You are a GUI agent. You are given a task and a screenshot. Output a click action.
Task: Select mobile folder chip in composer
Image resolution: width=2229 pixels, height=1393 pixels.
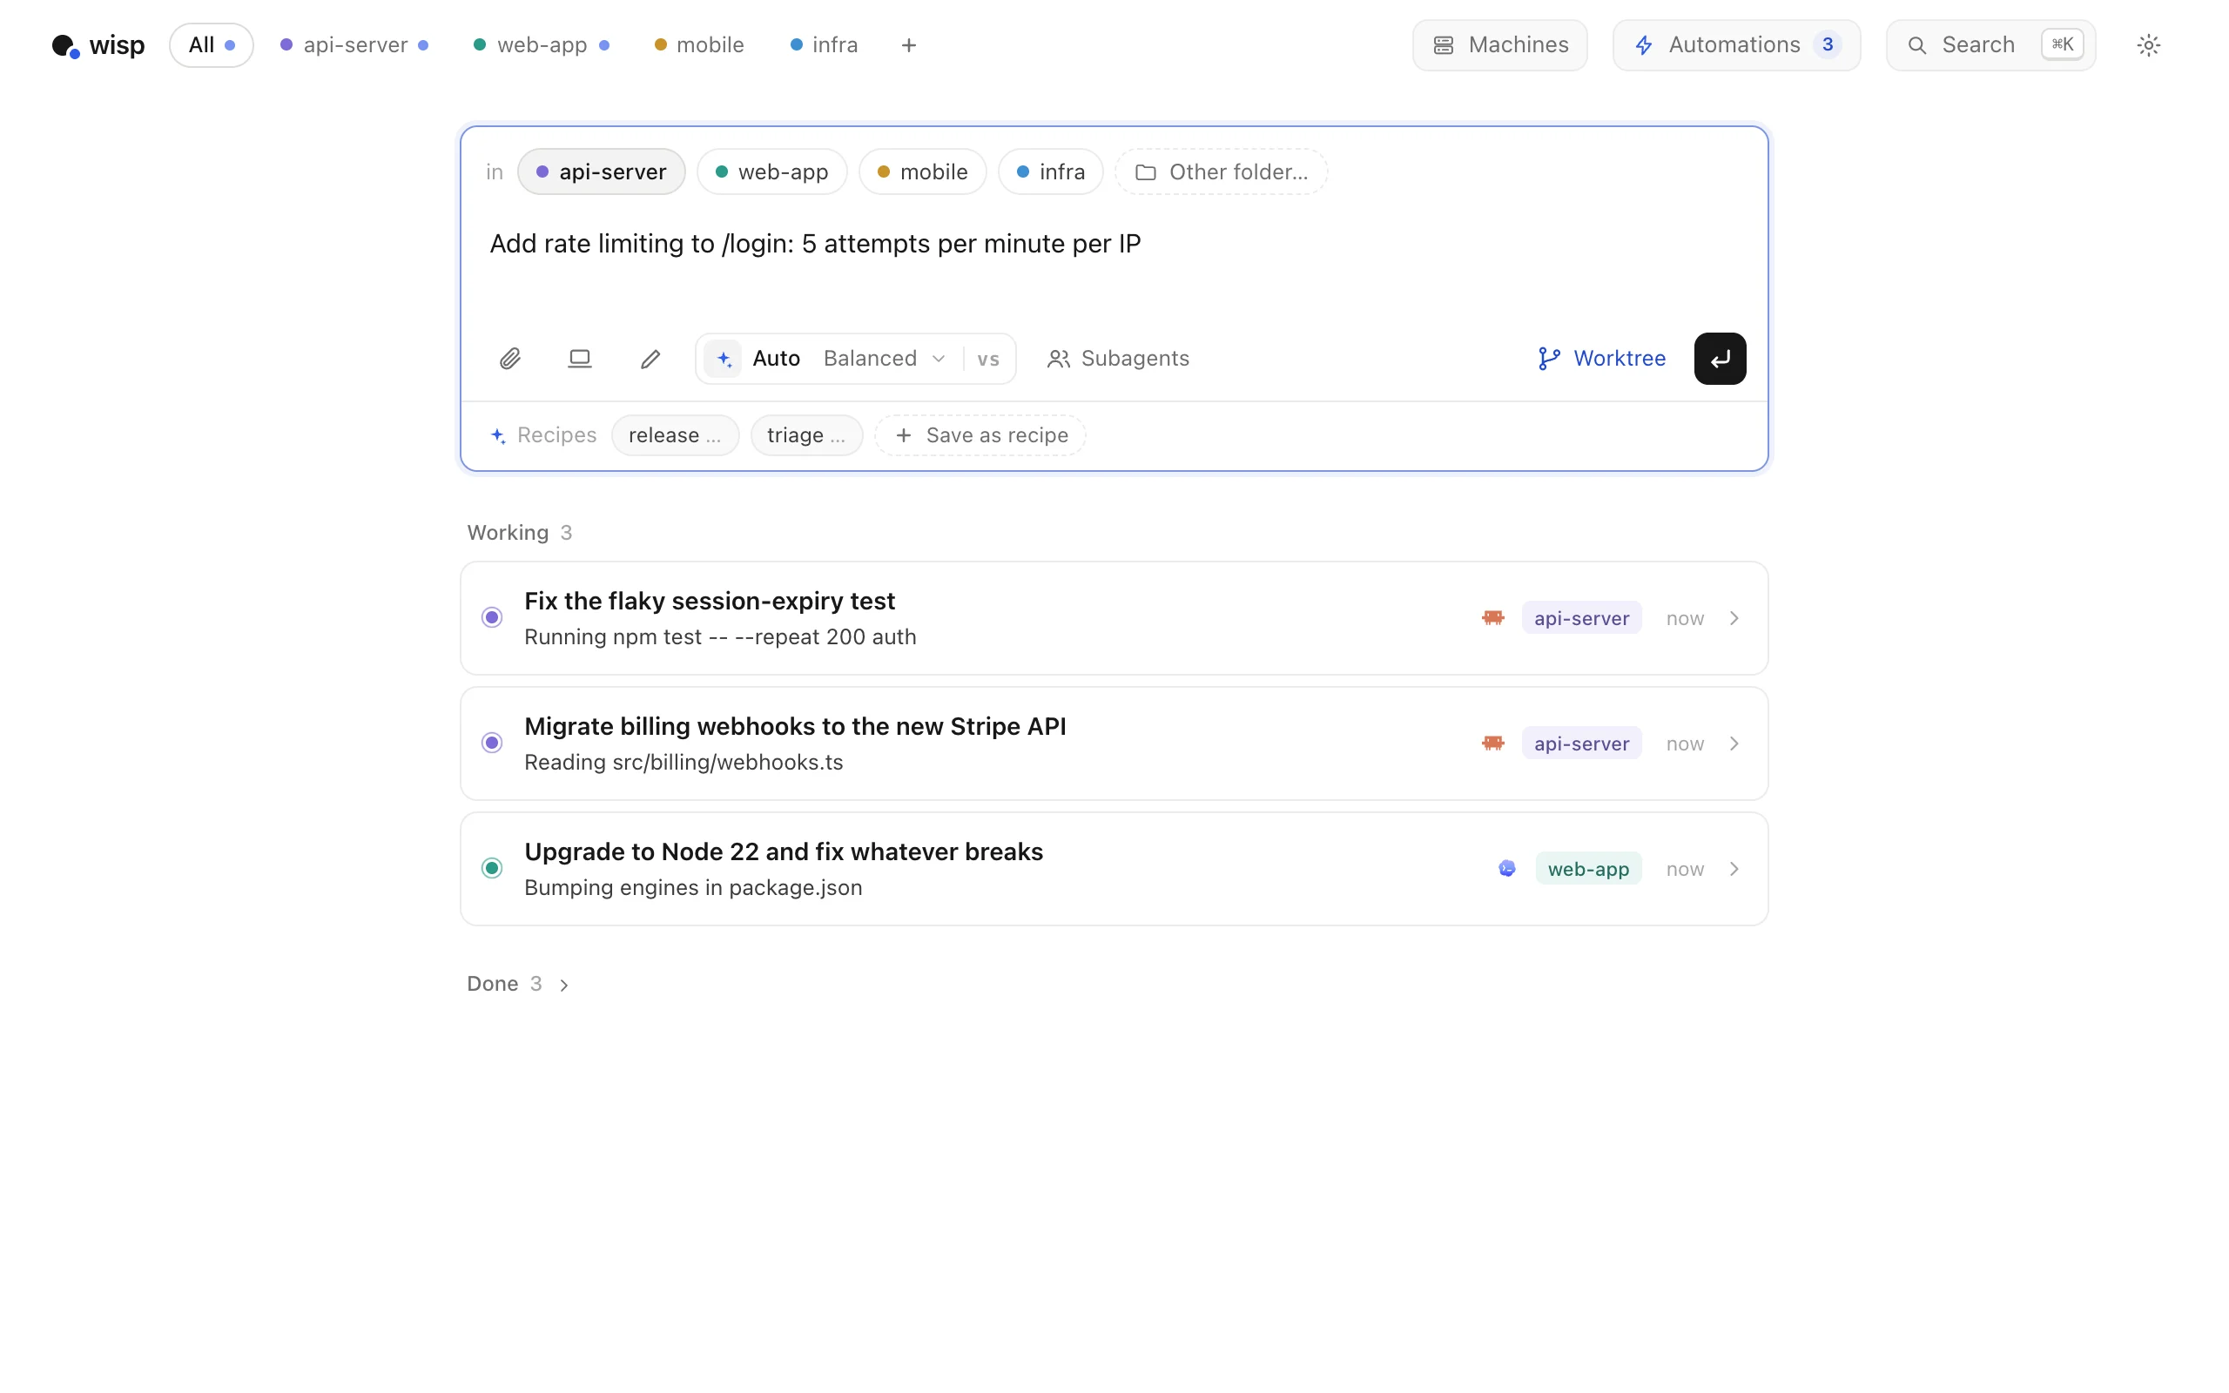(922, 172)
